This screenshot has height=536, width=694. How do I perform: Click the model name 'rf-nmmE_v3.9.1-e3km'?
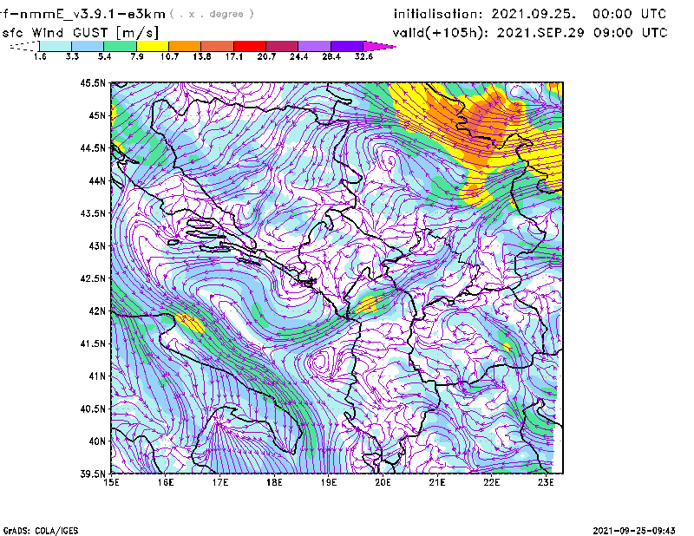coord(82,14)
